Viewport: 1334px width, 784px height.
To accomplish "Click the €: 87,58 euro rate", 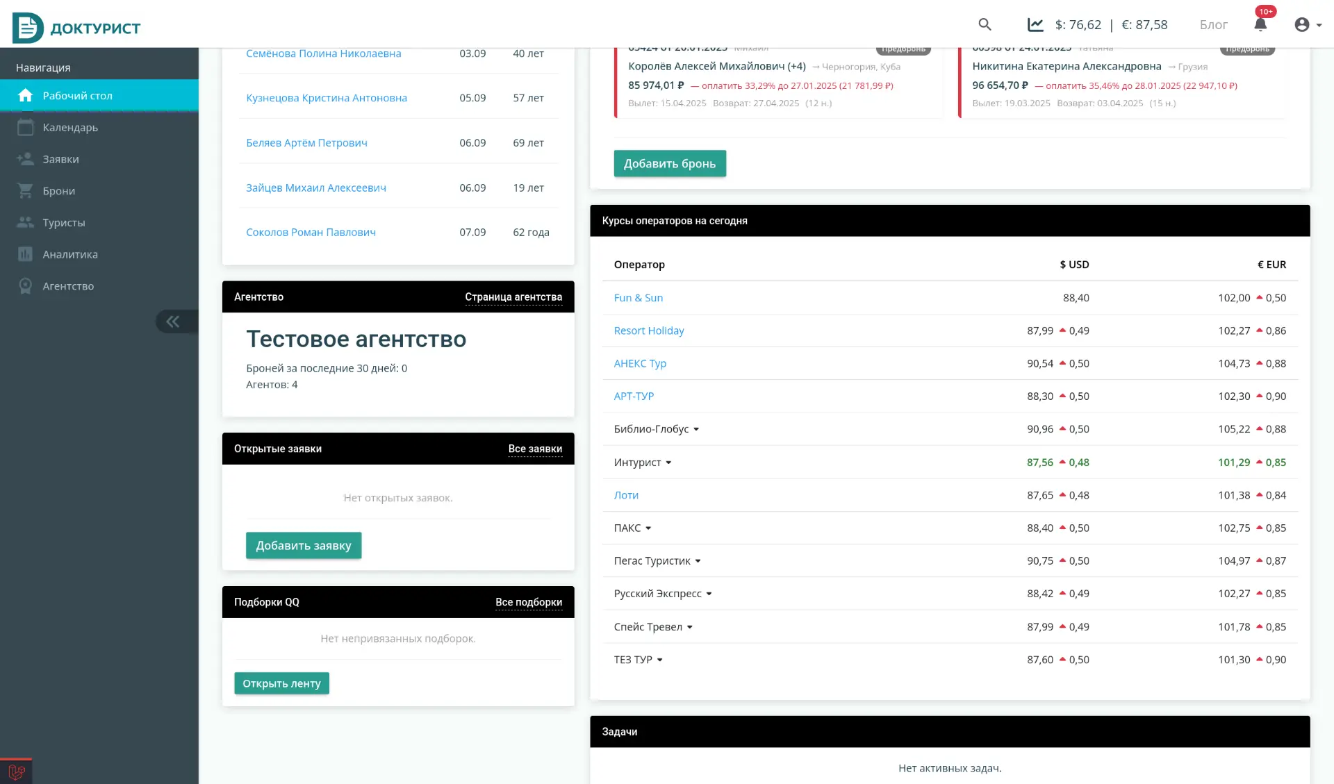I will coord(1144,25).
